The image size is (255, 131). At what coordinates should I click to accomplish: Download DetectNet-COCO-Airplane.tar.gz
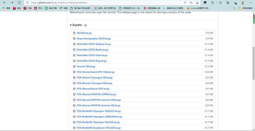click(x=94, y=44)
